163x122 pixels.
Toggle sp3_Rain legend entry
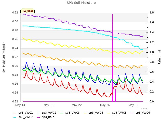tap(46, 117)
